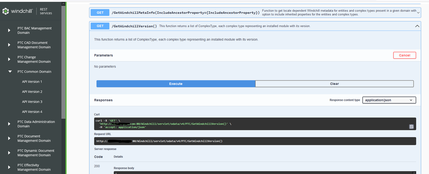Click the 'Server response' label

pos(105,149)
